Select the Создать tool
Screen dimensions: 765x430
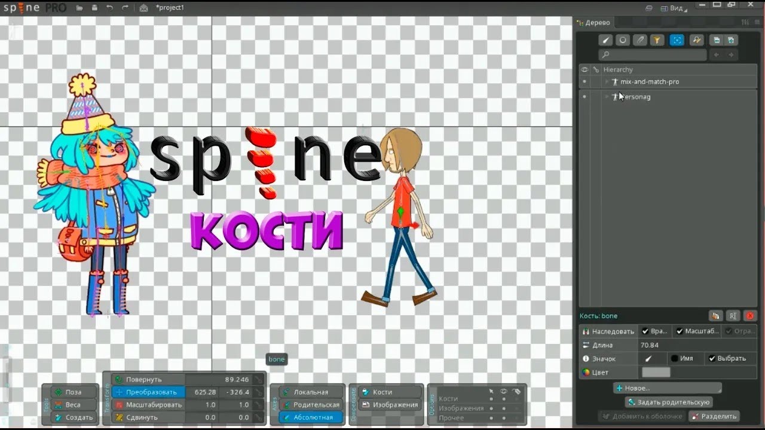[x=74, y=417]
